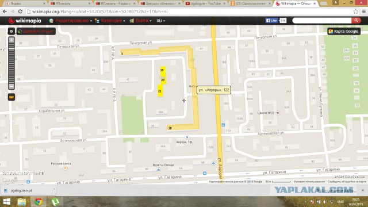The width and height of the screenshot is (368, 207).
Task: Open uTorrent from the taskbar
Action: point(55,202)
